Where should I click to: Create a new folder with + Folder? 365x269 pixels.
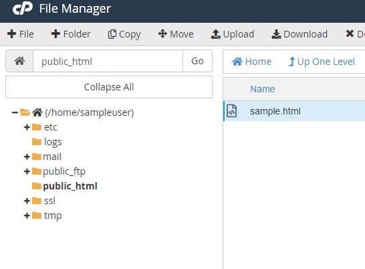(x=71, y=34)
